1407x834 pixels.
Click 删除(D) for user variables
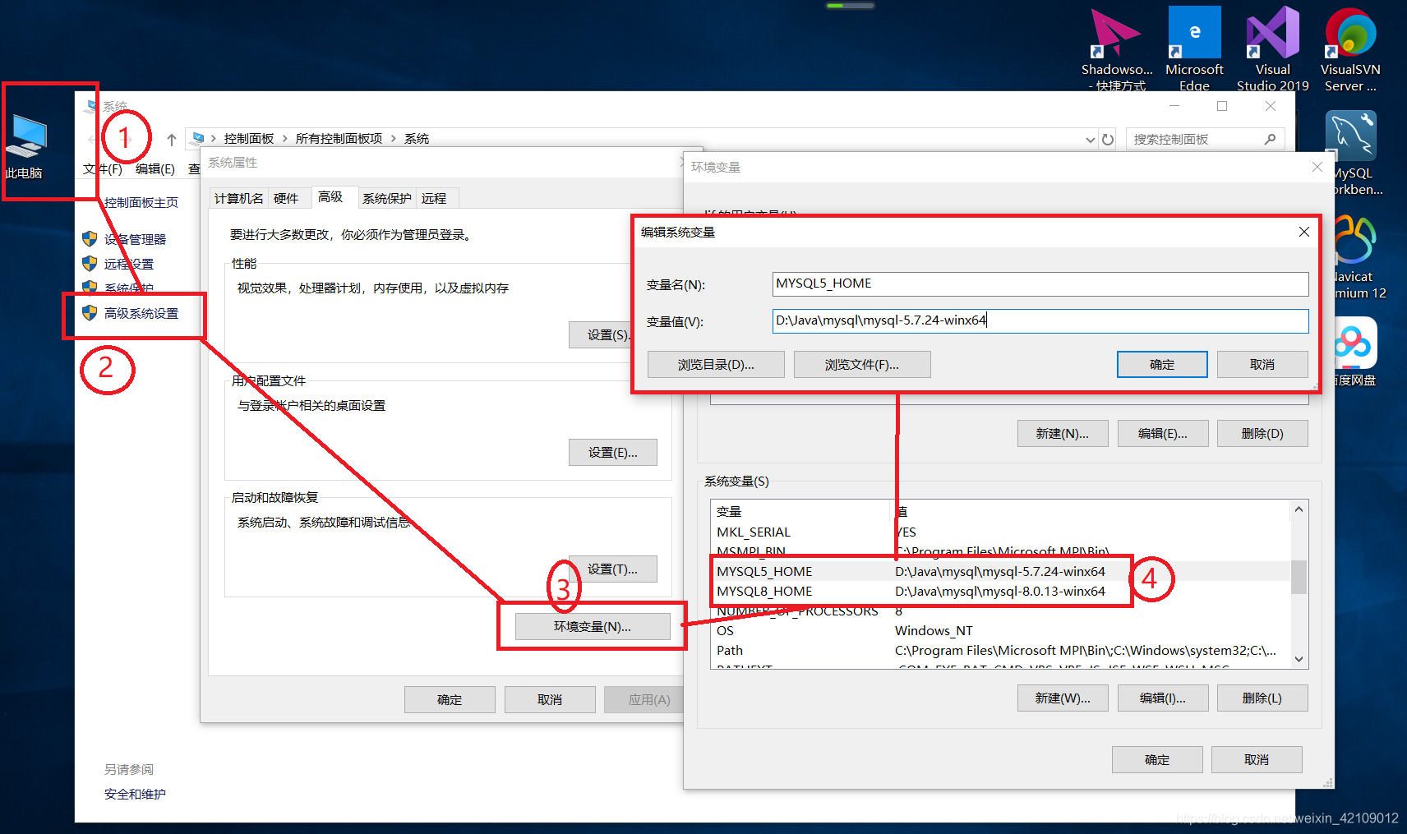(x=1262, y=433)
